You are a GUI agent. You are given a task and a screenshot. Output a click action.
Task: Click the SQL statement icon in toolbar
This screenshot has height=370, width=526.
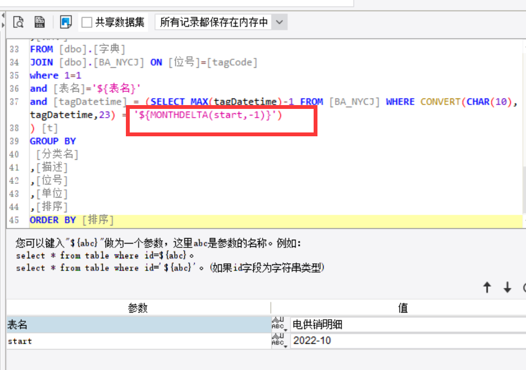39,22
